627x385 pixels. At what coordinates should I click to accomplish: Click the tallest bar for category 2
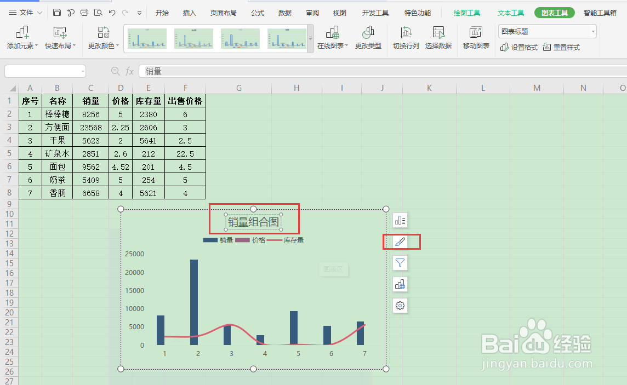(194, 302)
